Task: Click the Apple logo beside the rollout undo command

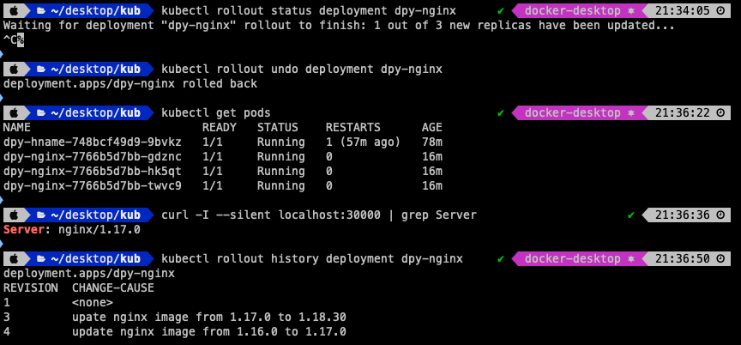Action: [x=14, y=69]
